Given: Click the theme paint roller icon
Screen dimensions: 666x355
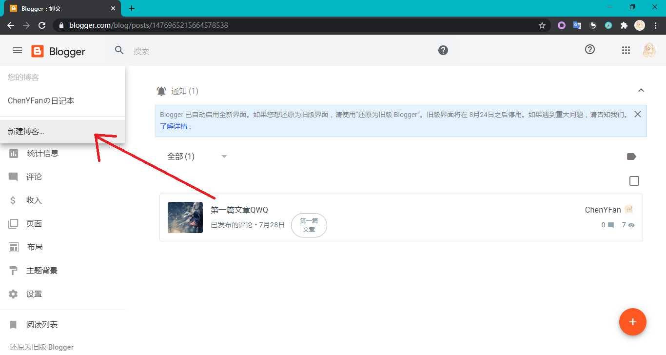Looking at the screenshot, I should tap(14, 271).
